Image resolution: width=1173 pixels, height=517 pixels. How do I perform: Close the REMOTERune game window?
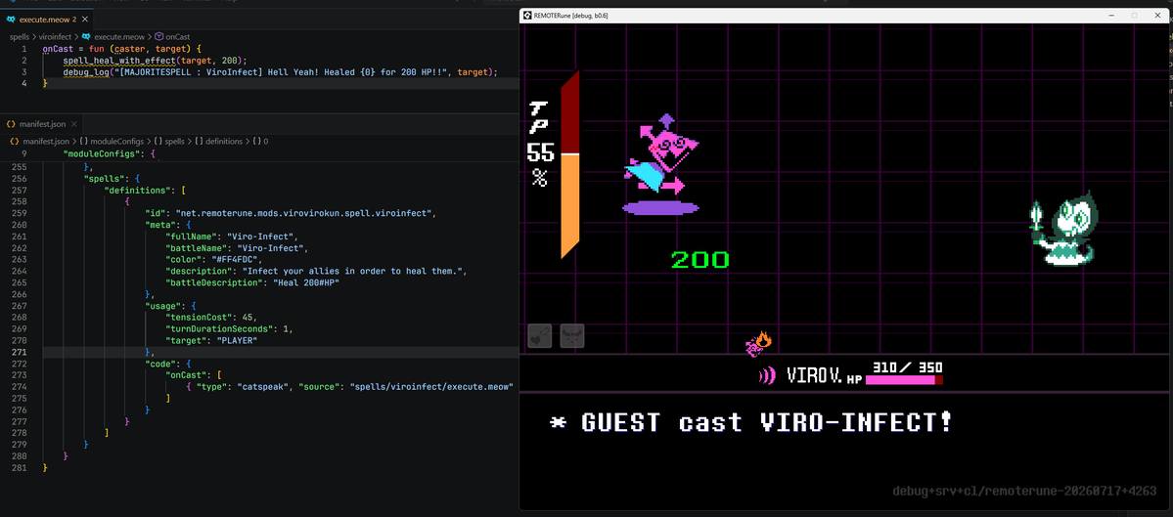click(x=1155, y=15)
